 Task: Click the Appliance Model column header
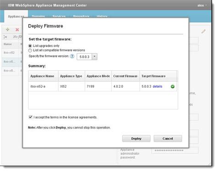(98, 76)
